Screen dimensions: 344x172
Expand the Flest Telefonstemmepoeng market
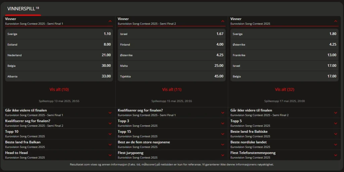pyautogui.click(x=284, y=155)
